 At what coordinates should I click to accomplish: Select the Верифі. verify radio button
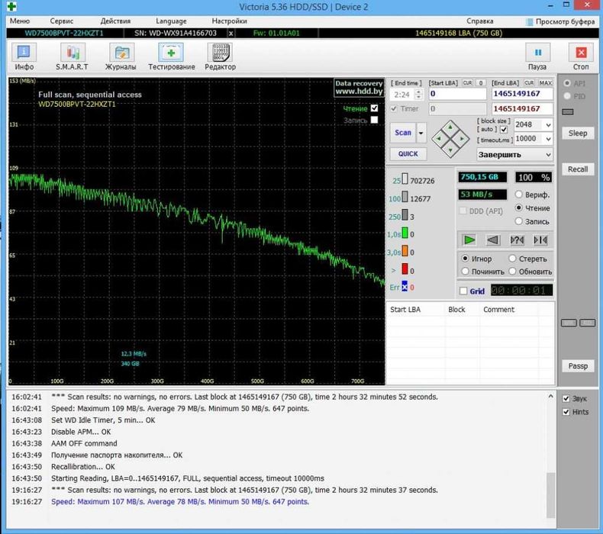(519, 195)
